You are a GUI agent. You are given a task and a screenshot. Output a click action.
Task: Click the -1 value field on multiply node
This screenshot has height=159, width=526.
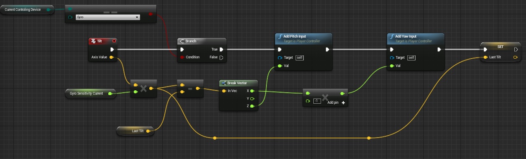pyautogui.click(x=317, y=101)
